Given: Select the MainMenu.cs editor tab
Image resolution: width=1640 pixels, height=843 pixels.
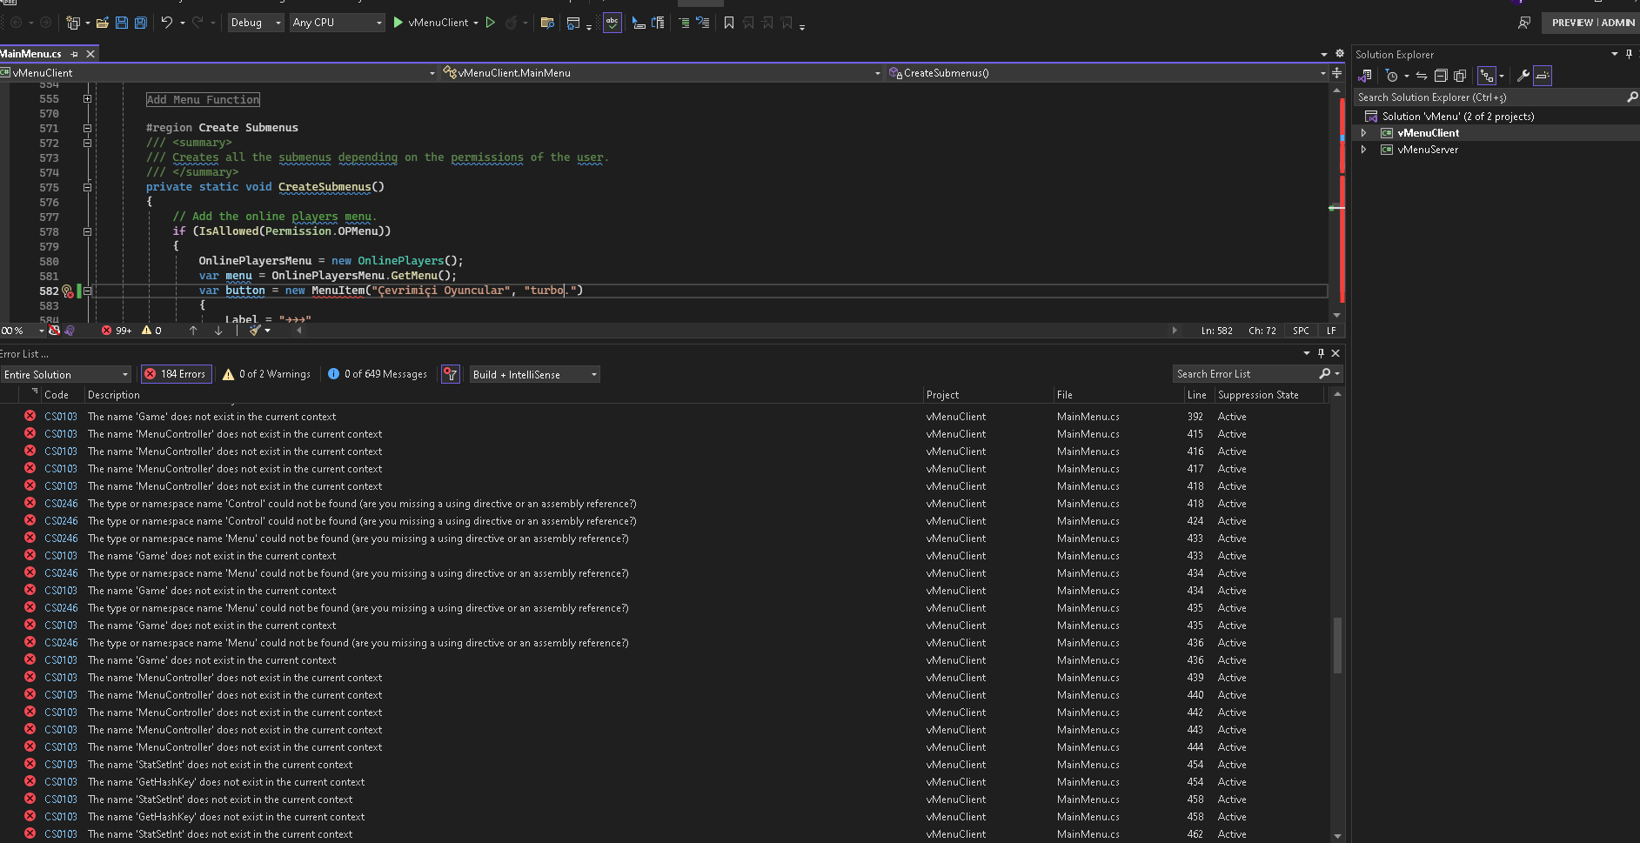Looking at the screenshot, I should (31, 54).
